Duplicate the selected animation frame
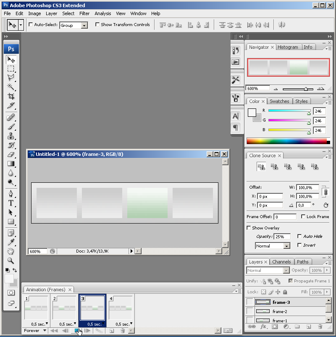This screenshot has height=337, width=336. [111, 331]
